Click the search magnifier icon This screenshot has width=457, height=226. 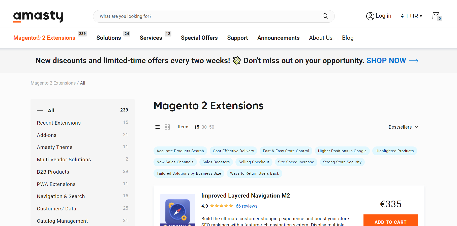coord(325,16)
